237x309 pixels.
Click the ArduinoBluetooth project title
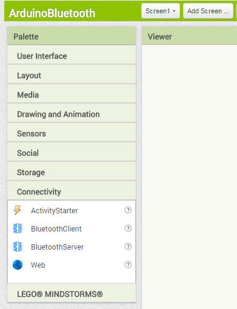(52, 13)
